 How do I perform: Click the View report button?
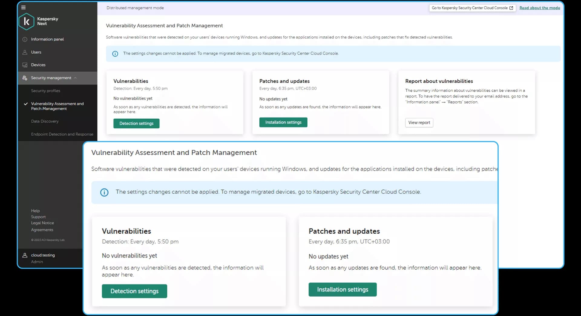(x=419, y=123)
